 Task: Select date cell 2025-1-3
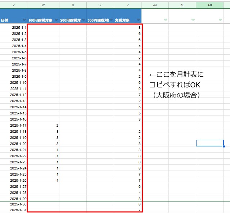[13, 40]
